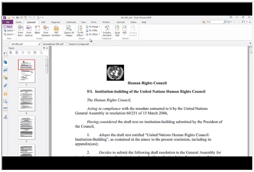
Task: Switch to the Home ribbon tab
Action: coord(19,22)
